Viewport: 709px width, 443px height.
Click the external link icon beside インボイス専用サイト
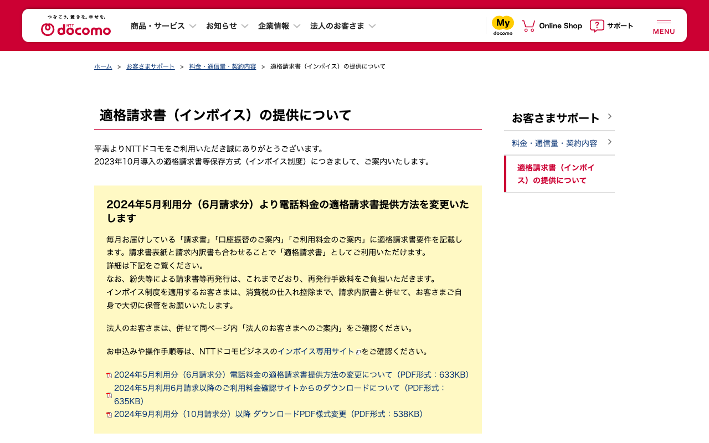(x=358, y=352)
